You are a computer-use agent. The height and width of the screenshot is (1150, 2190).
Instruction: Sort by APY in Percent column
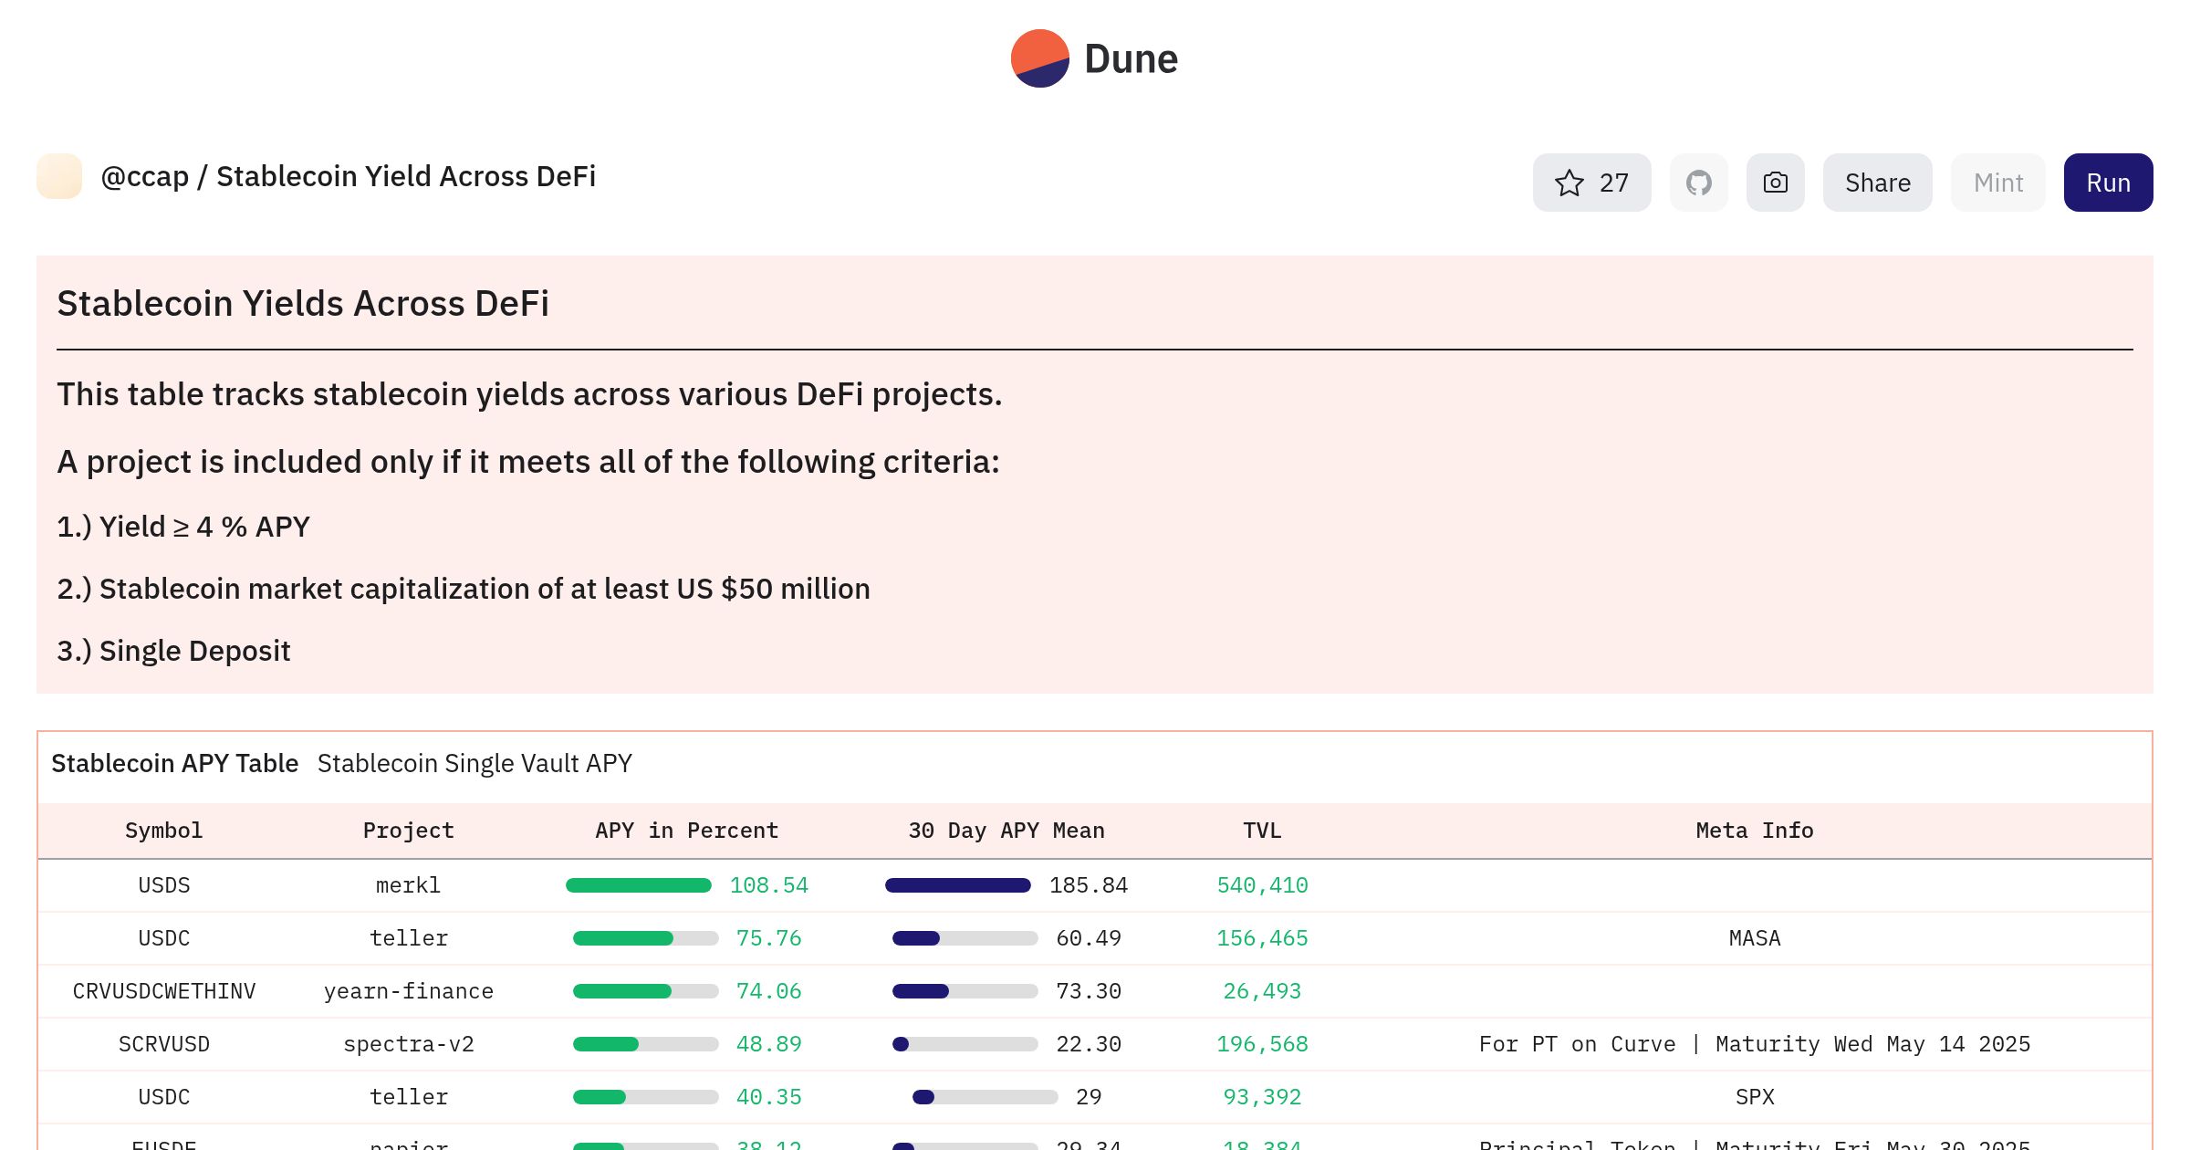(x=686, y=831)
